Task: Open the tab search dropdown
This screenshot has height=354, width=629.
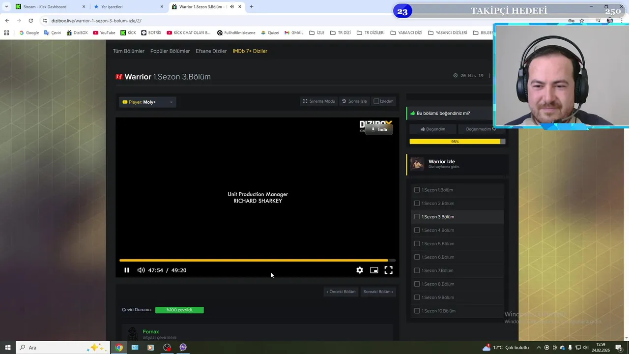Action: point(6,7)
